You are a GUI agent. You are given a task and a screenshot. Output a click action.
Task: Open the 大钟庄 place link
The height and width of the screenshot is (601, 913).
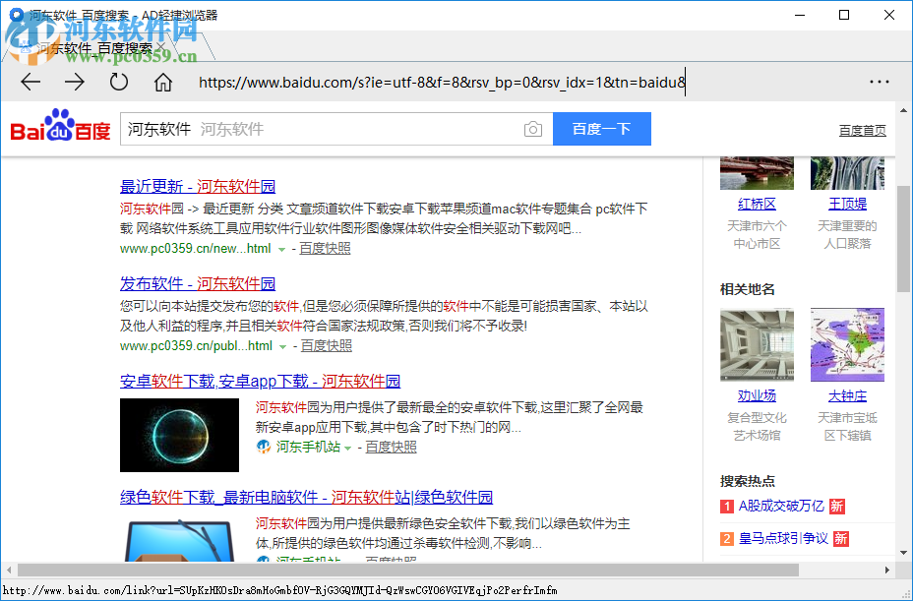[x=847, y=396]
